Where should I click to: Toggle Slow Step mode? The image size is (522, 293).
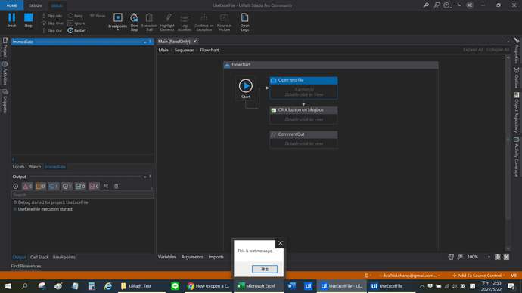[134, 22]
